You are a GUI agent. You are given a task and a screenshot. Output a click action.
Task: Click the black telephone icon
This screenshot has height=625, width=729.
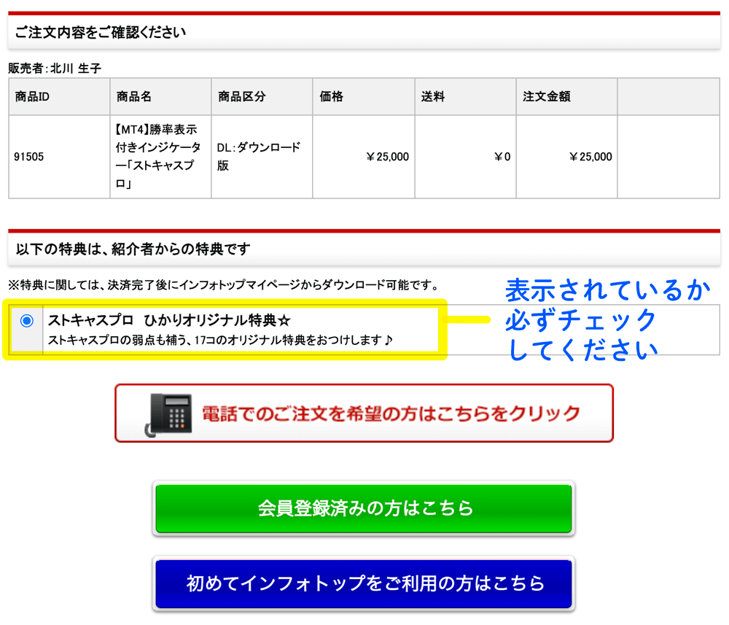pyautogui.click(x=168, y=415)
